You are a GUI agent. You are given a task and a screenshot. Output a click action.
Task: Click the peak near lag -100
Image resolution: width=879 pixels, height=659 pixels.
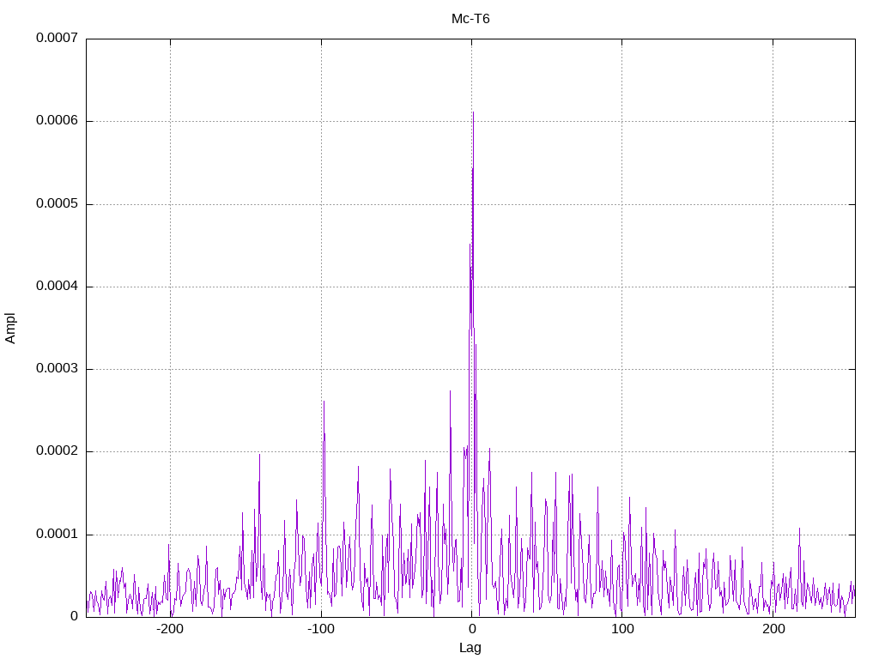[x=324, y=402]
